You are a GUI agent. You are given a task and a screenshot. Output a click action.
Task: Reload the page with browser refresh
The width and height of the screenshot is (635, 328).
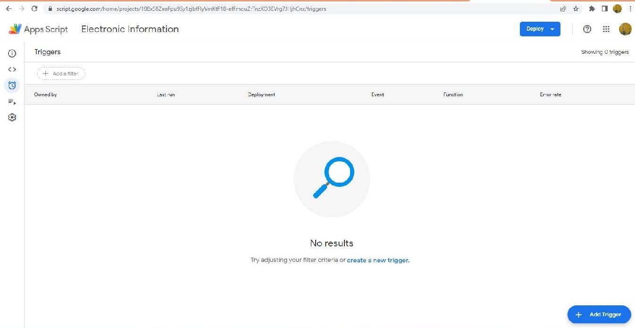(x=34, y=8)
